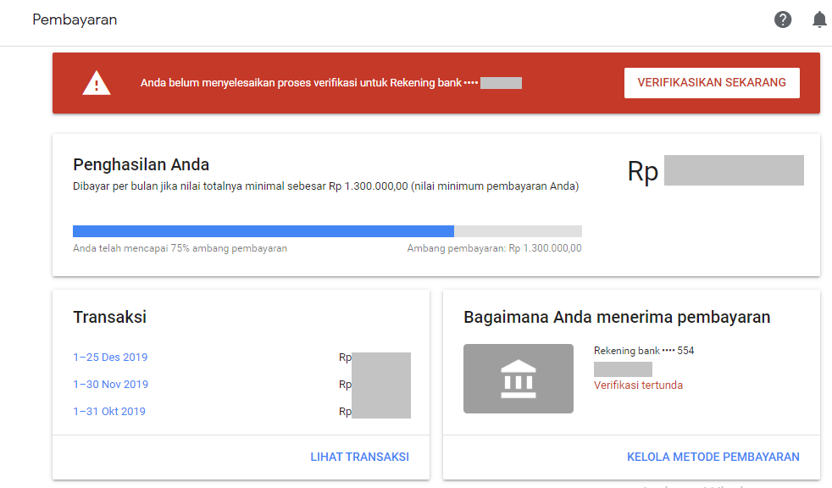Viewport: 832px width, 488px height.
Task: Open the help icon
Action: point(782,19)
